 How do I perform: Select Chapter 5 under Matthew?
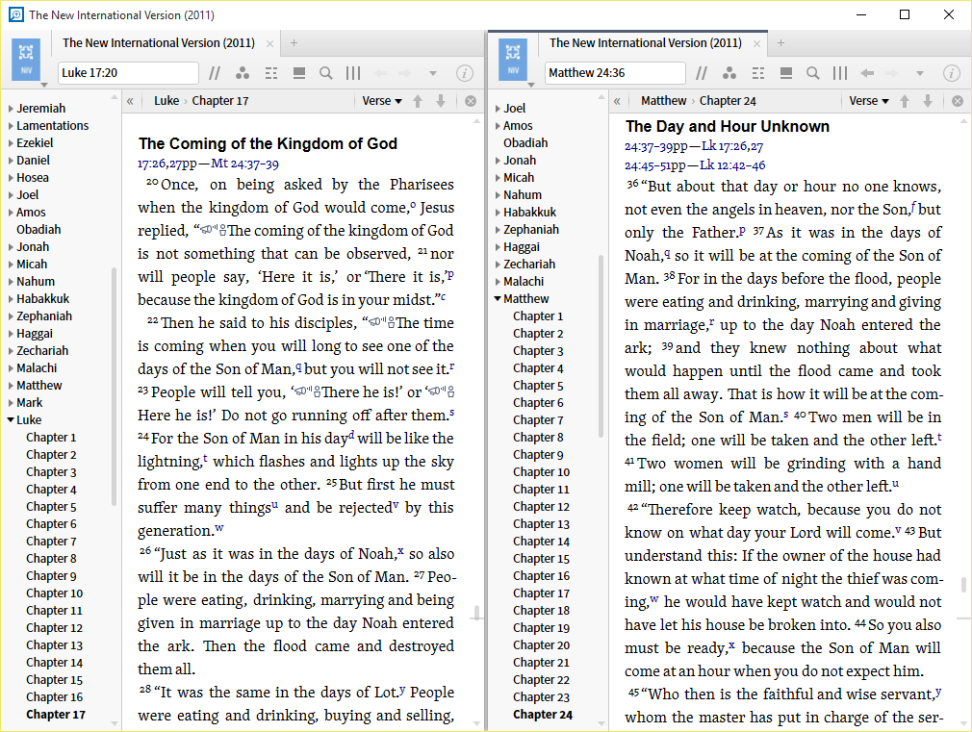click(x=538, y=386)
